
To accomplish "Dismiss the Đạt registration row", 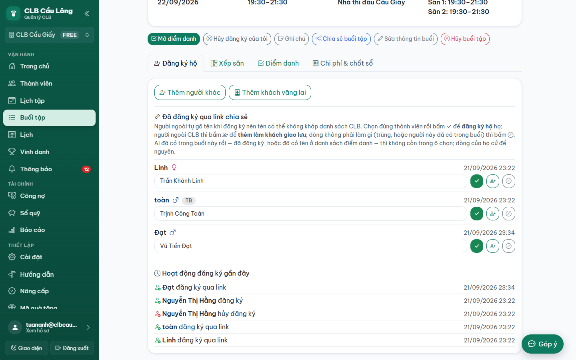I will (509, 246).
